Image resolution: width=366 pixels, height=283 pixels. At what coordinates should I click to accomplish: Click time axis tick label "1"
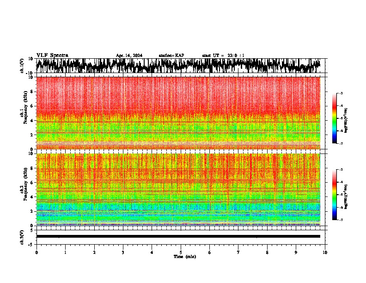(65, 252)
